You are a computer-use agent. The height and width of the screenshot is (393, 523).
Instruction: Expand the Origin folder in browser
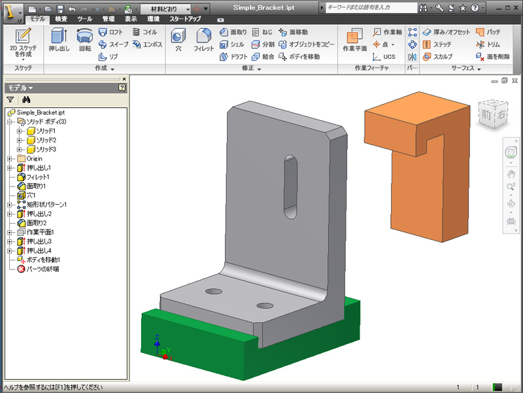(10, 159)
